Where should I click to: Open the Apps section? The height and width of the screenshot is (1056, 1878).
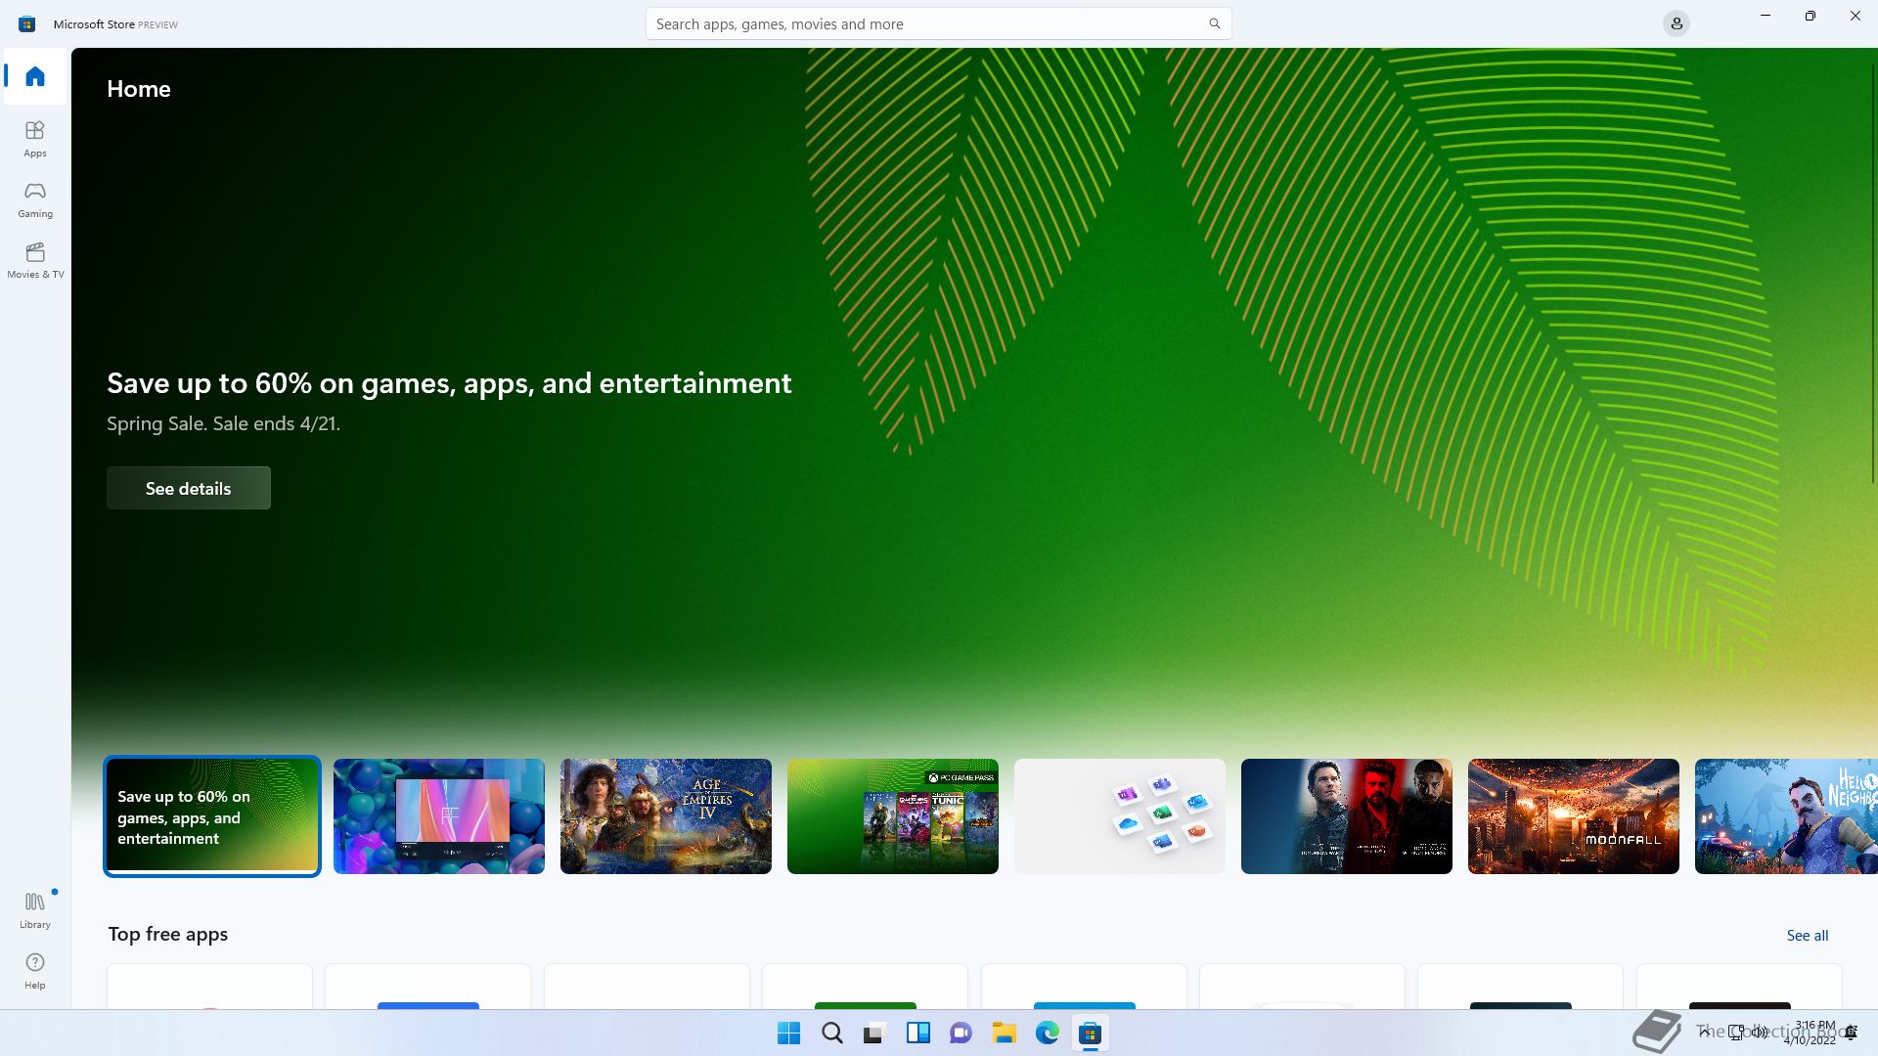35,139
